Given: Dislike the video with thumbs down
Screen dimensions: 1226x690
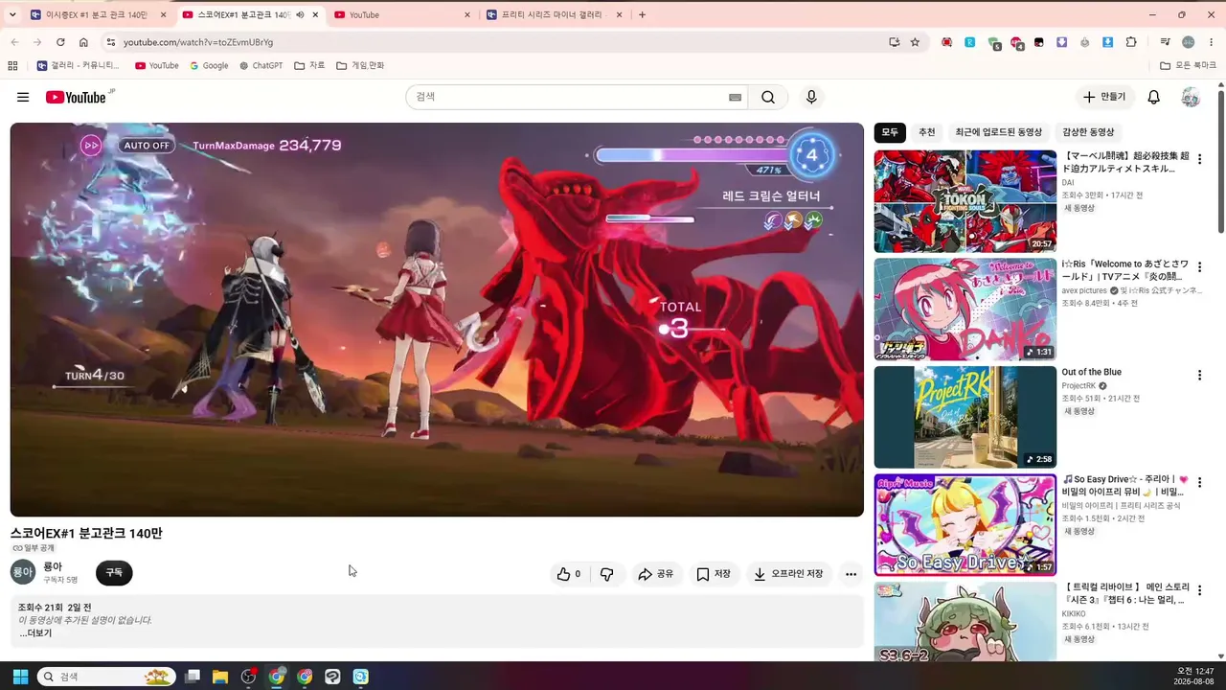Looking at the screenshot, I should pyautogui.click(x=606, y=574).
